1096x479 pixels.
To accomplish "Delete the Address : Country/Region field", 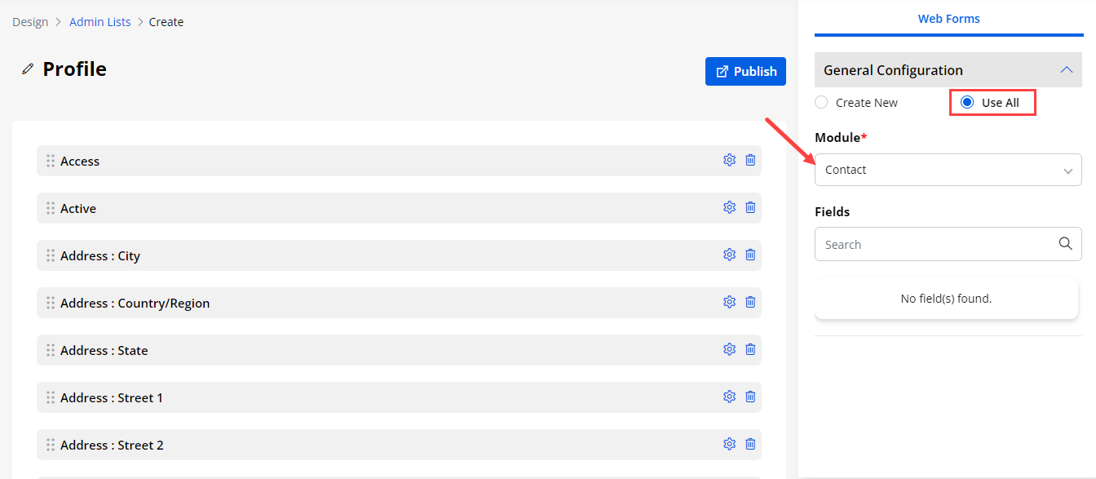I will [x=750, y=302].
